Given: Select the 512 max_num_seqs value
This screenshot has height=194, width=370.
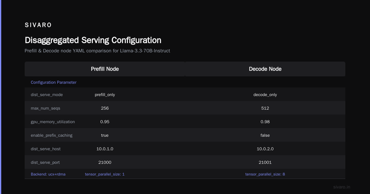Looking at the screenshot, I should coord(265,108).
